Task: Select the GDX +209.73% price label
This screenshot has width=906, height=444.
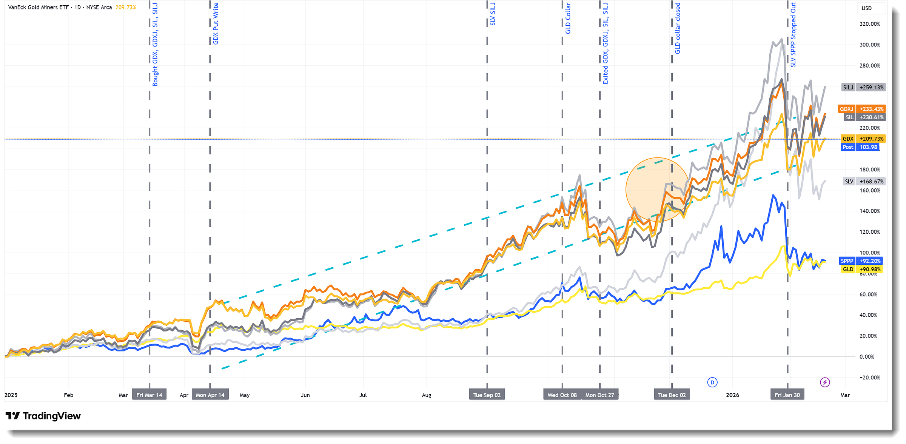Action: click(x=863, y=139)
